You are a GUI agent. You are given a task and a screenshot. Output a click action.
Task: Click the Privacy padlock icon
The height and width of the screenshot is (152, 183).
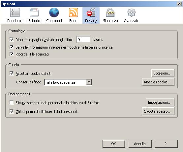tap(91, 12)
